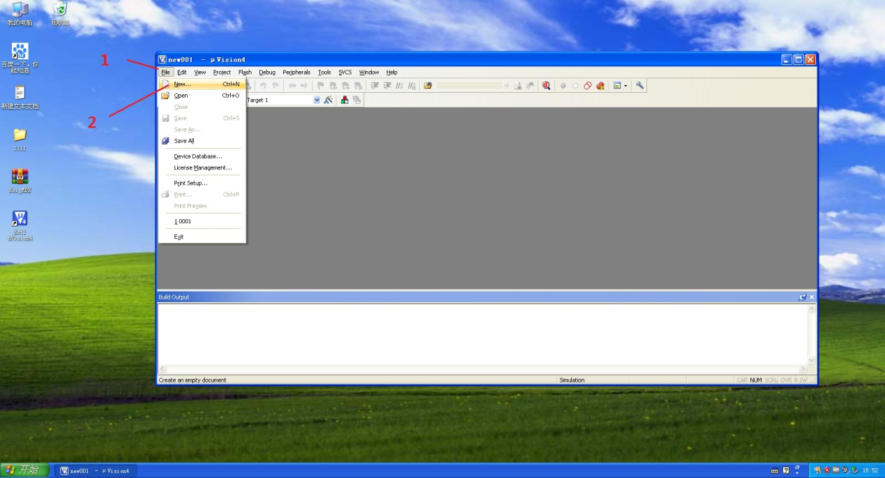
Task: Click the µVision4 taskbar button
Action: click(x=96, y=471)
